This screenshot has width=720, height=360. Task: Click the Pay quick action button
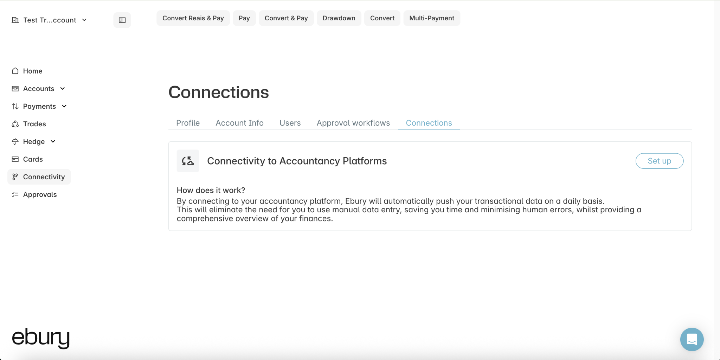click(244, 18)
